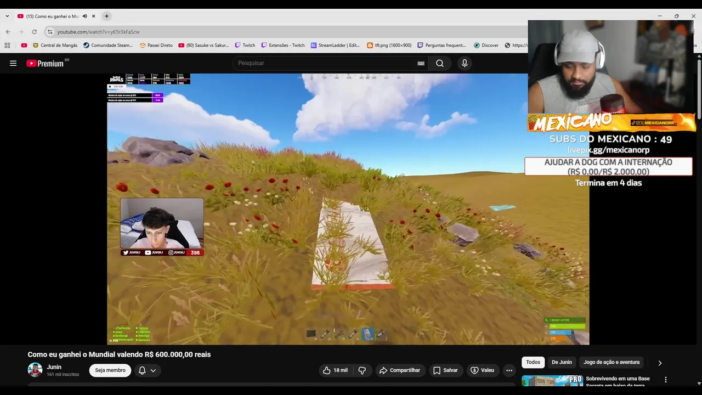Open the Comunidade Steam bookmark
Viewport: 702px width, 395px height.
(108, 46)
